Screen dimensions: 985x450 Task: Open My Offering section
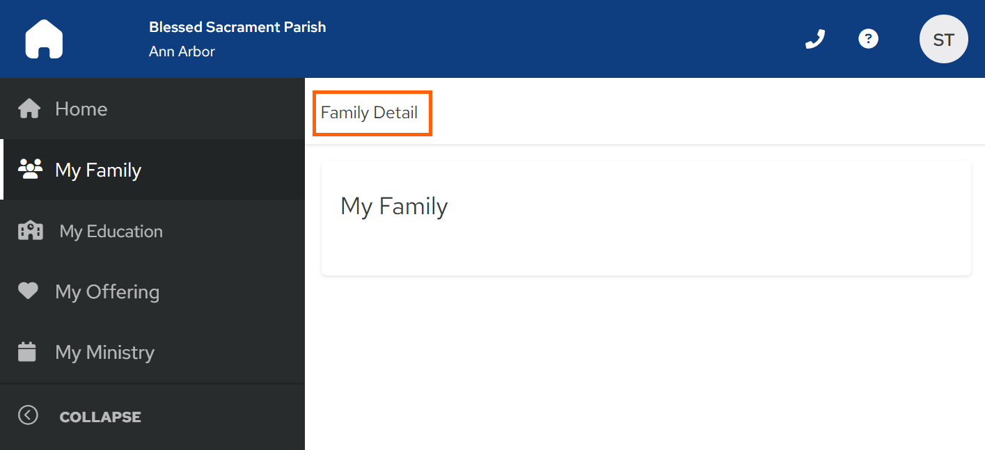tap(152, 291)
